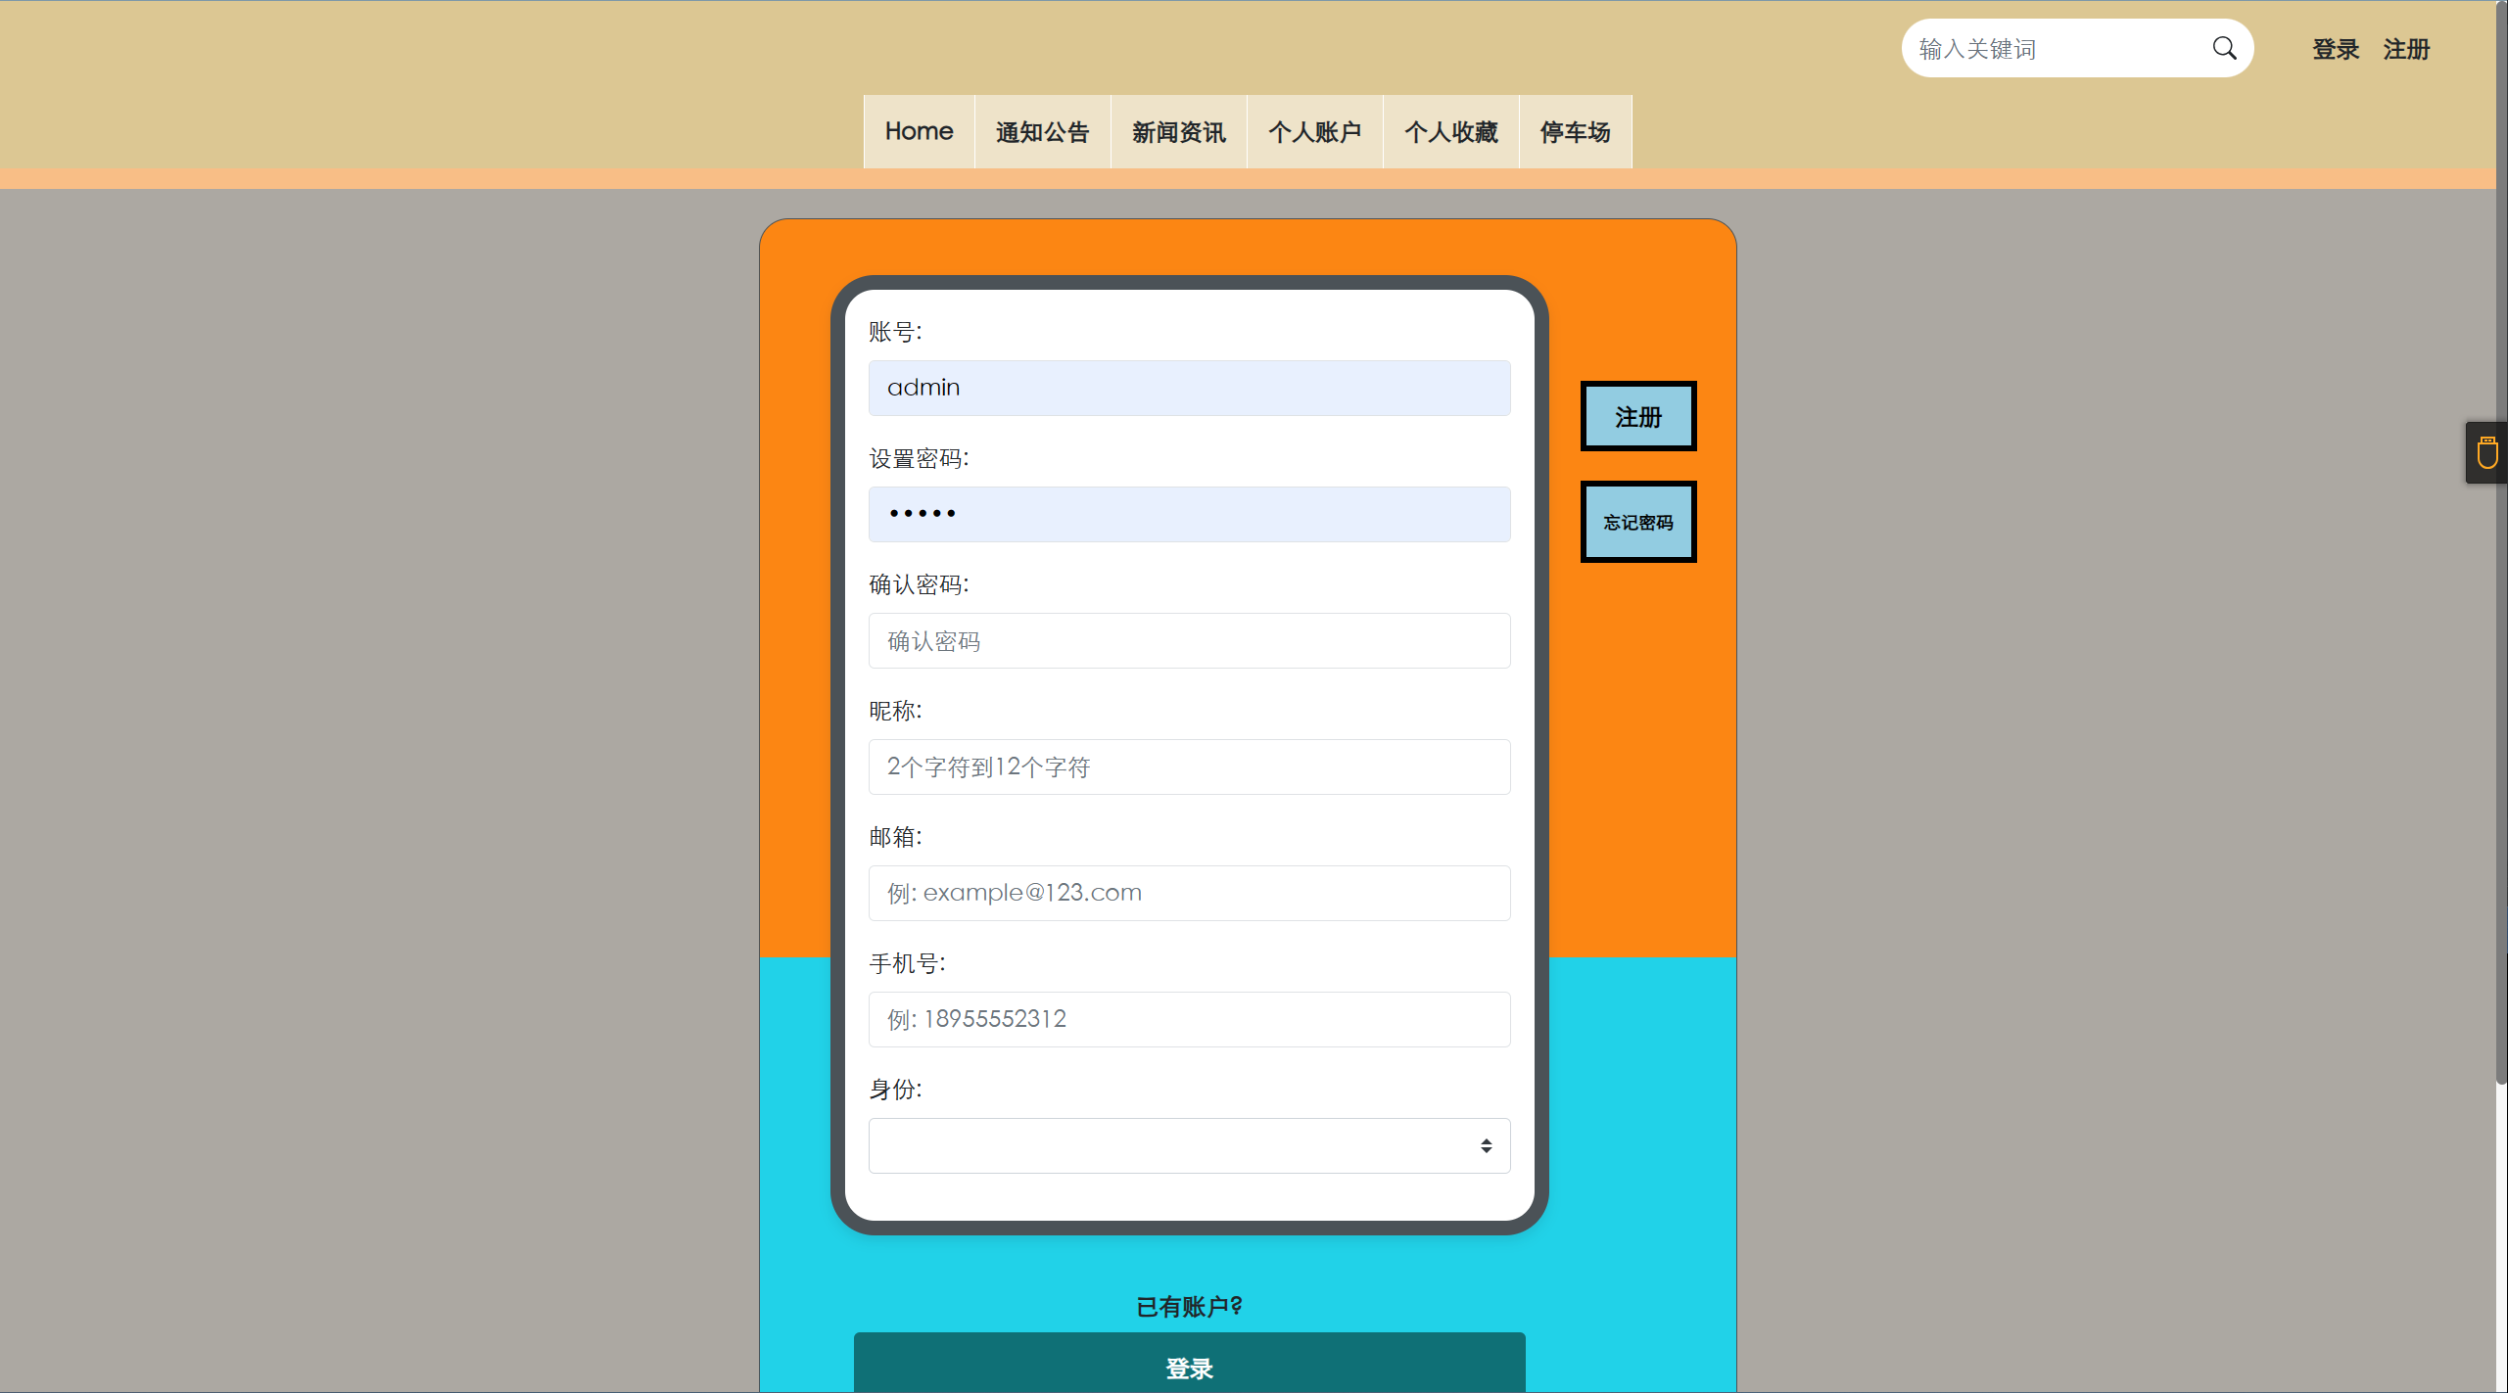Click the 注册 link in top header
Image resolution: width=2508 pixels, height=1393 pixels.
[2406, 49]
